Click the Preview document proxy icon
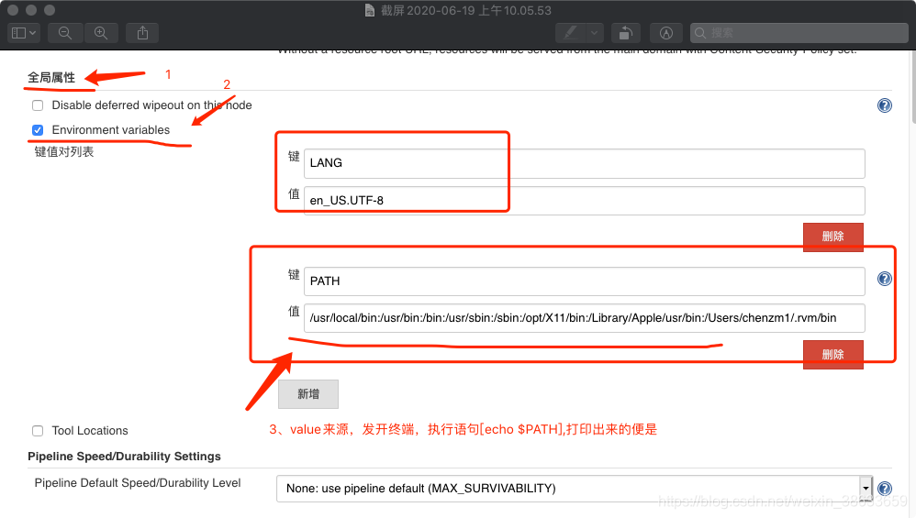The height and width of the screenshot is (518, 916). click(x=370, y=10)
